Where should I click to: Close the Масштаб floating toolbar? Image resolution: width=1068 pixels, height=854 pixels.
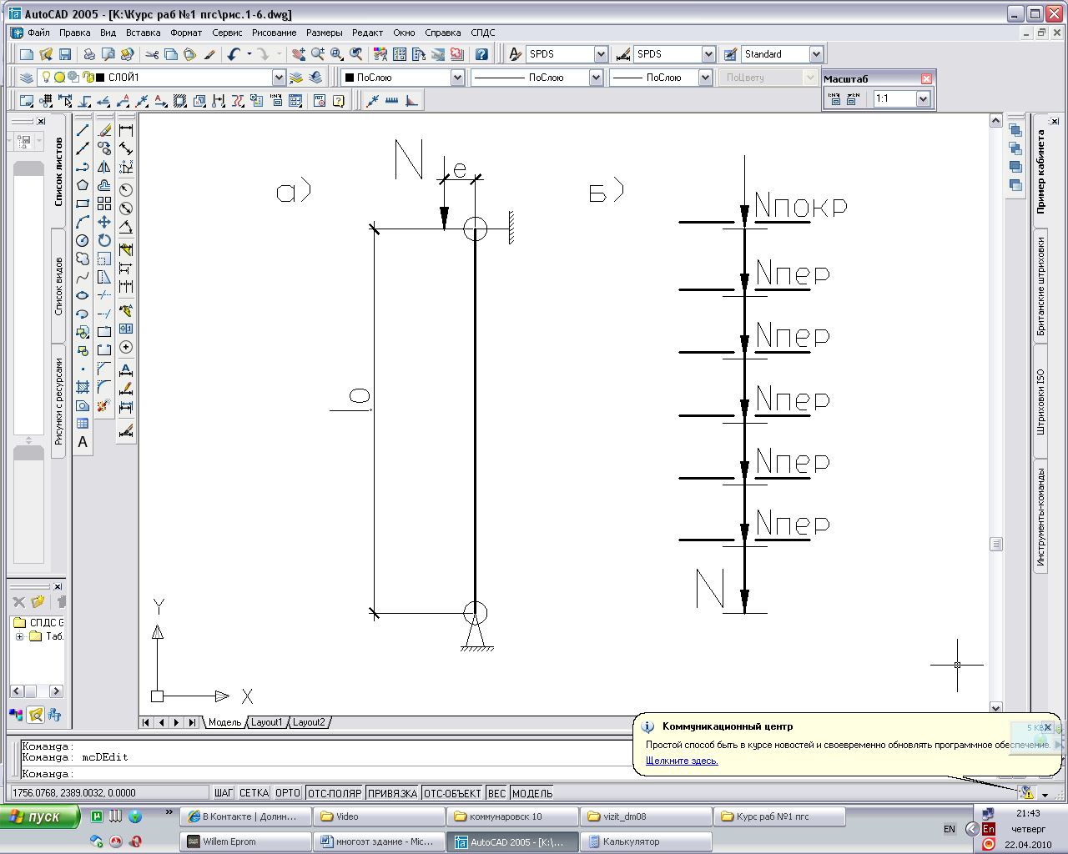pos(926,78)
